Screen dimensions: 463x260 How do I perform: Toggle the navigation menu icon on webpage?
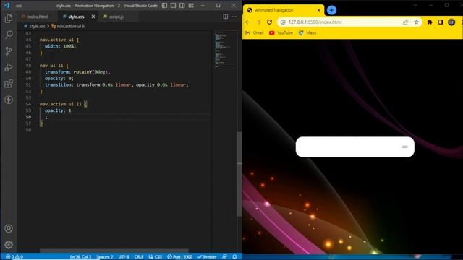404,147
